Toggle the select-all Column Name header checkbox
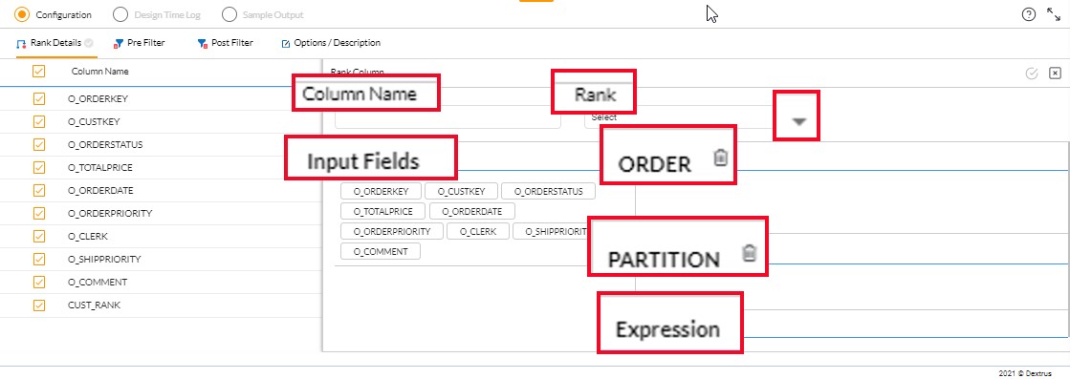 coord(39,71)
